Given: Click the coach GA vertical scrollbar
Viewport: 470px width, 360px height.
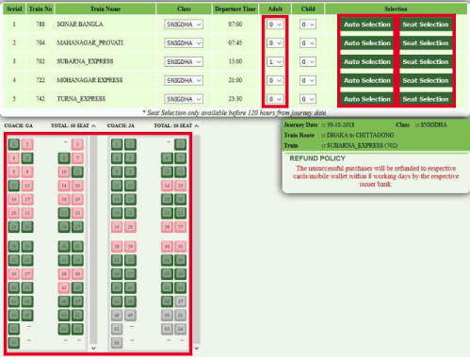Looking at the screenshot, I should pyautogui.click(x=93, y=239).
